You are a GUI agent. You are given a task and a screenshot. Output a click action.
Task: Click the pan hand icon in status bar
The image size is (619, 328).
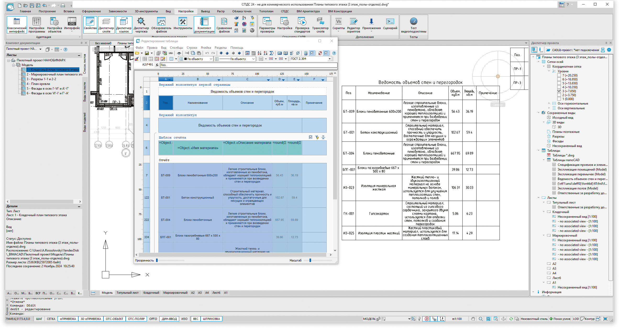click(x=473, y=319)
